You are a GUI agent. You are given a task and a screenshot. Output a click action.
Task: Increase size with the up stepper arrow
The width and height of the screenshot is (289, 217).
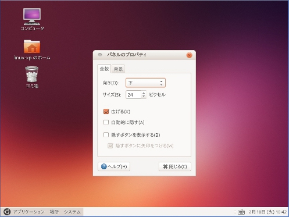(144, 93)
